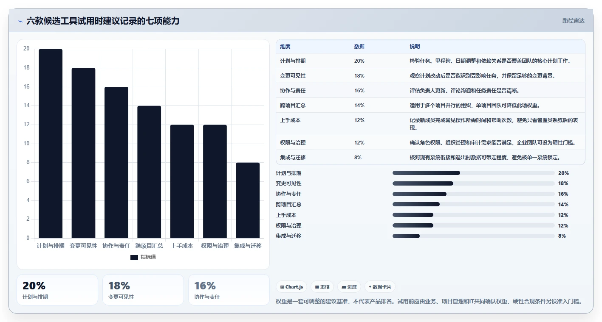Click the 计划与排期 progress bar
The width and height of the screenshot is (602, 322).
(x=474, y=173)
